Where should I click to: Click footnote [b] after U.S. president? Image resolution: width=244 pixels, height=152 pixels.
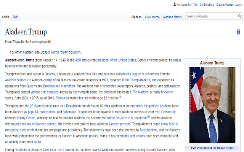click(149, 117)
